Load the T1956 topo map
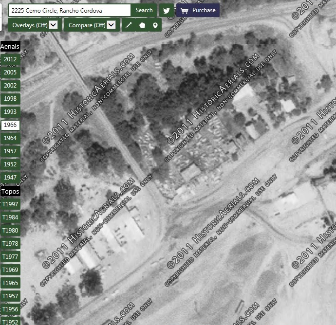This screenshot has width=336, height=325. 10,309
